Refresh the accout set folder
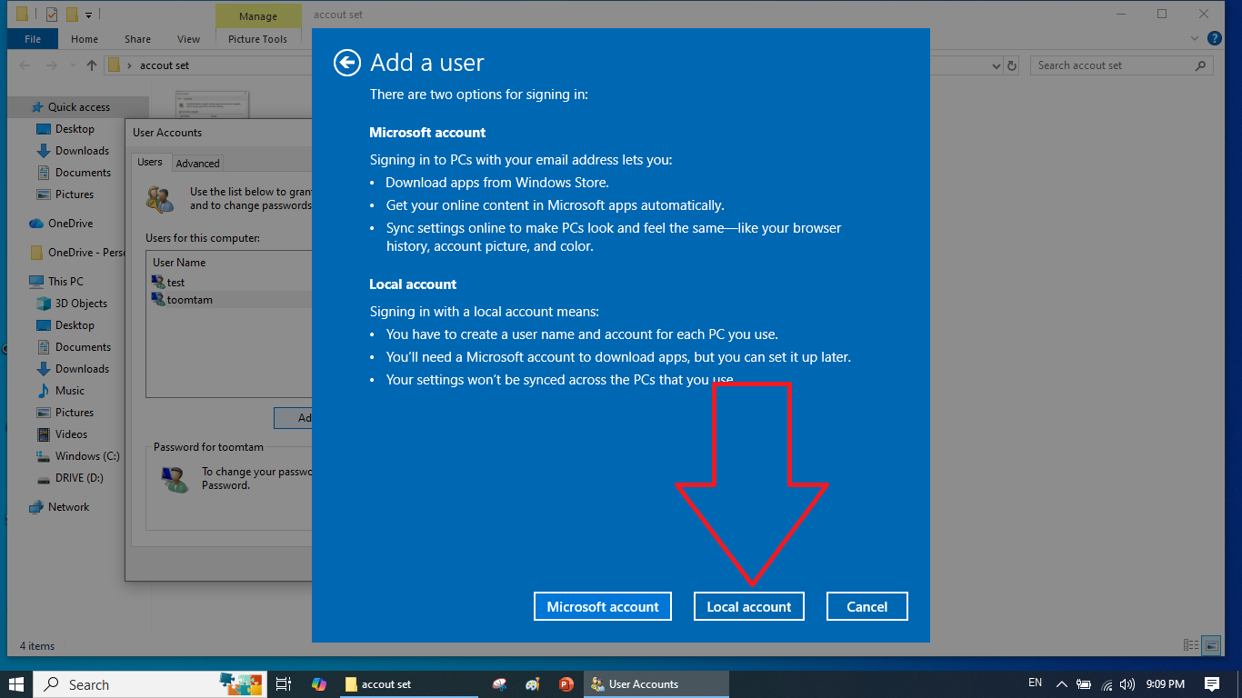The width and height of the screenshot is (1242, 698). (1013, 65)
